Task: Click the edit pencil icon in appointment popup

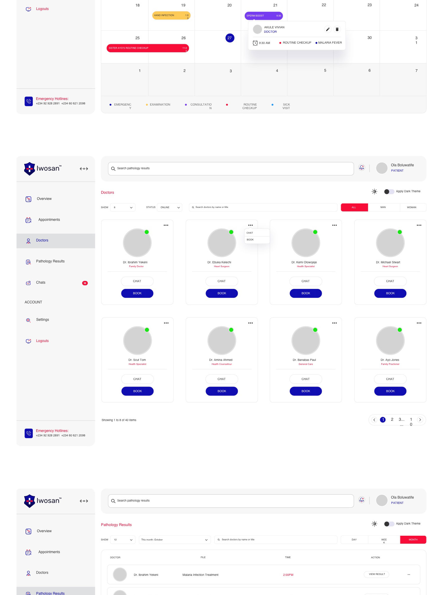Action: (328, 29)
